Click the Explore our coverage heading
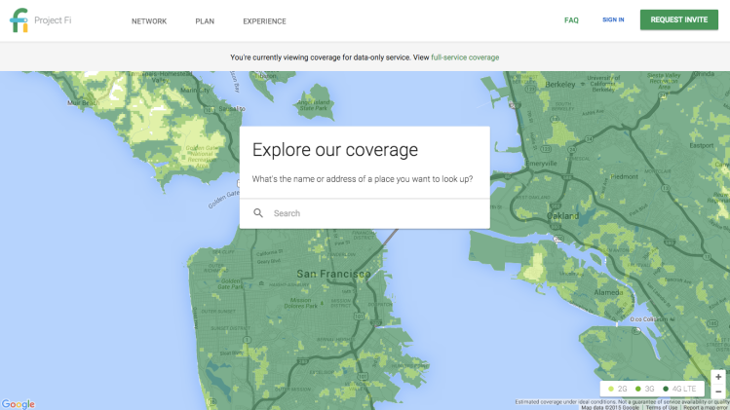The height and width of the screenshot is (410, 730). tap(335, 150)
